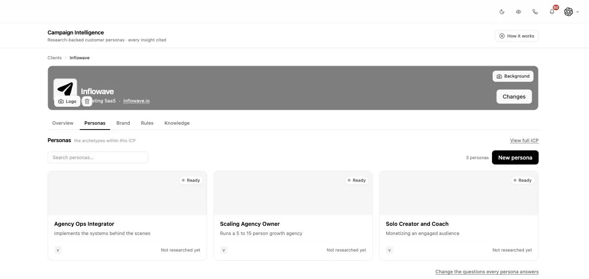Click the 3 personas count text
This screenshot has width=589, height=279.
pos(477,158)
